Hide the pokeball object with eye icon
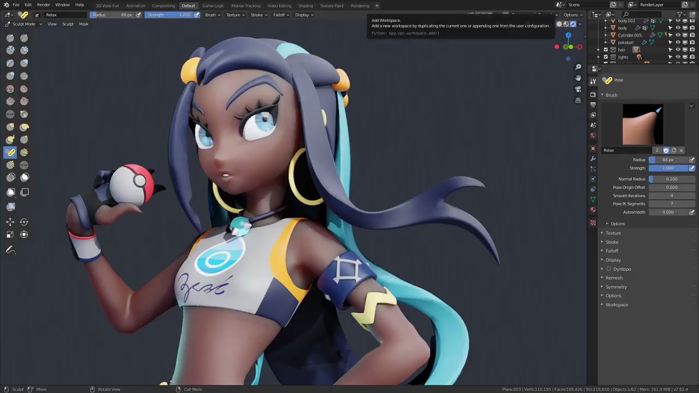The image size is (699, 393). click(x=678, y=43)
